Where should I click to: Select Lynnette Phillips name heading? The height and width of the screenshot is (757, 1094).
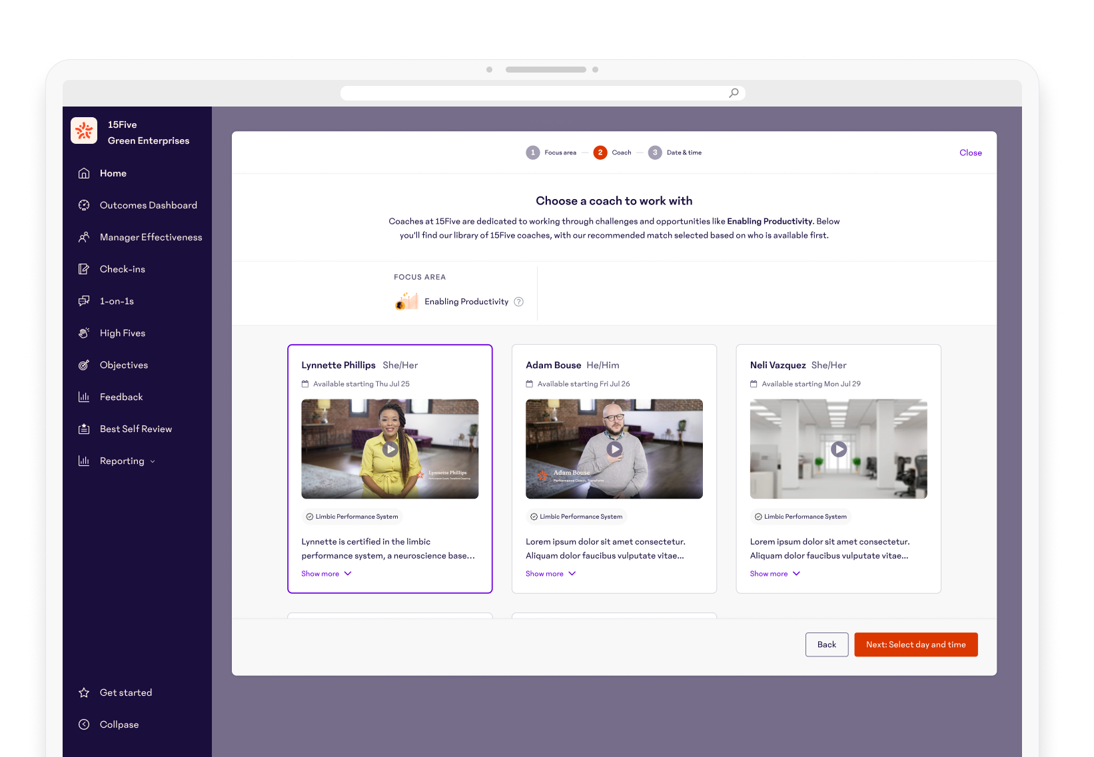point(338,366)
